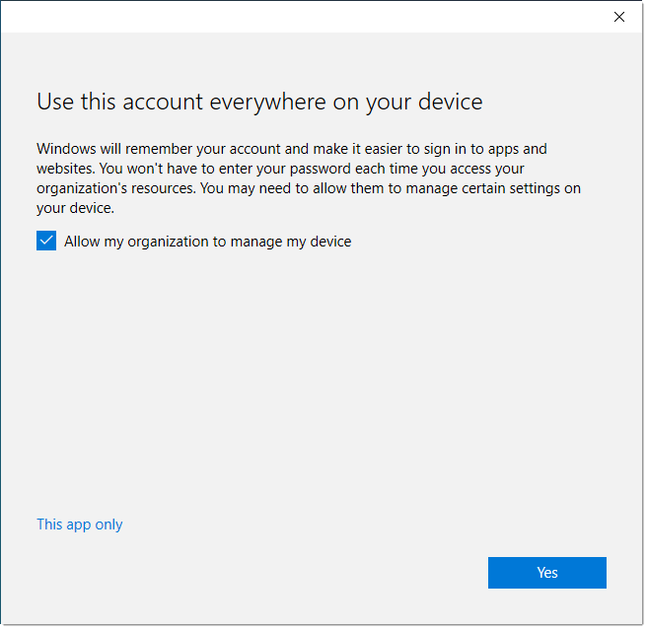
Task: Click the text line ending with 'your device.'
Action: [x=75, y=208]
